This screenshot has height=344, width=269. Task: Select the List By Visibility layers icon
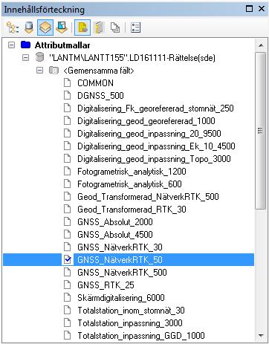coord(45,27)
